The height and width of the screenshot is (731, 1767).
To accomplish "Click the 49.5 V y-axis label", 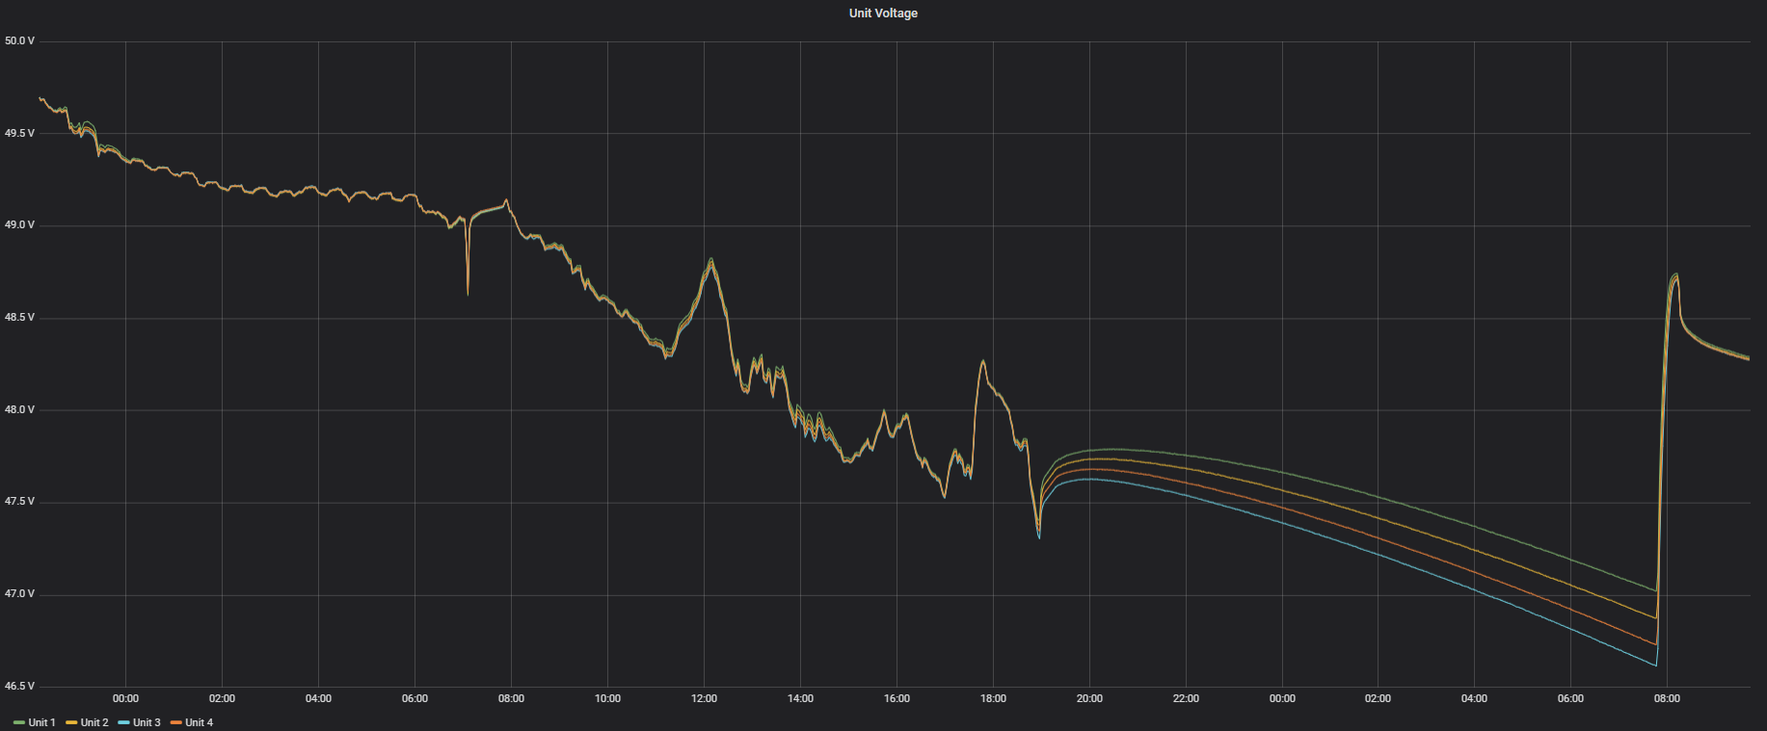I will coord(19,133).
